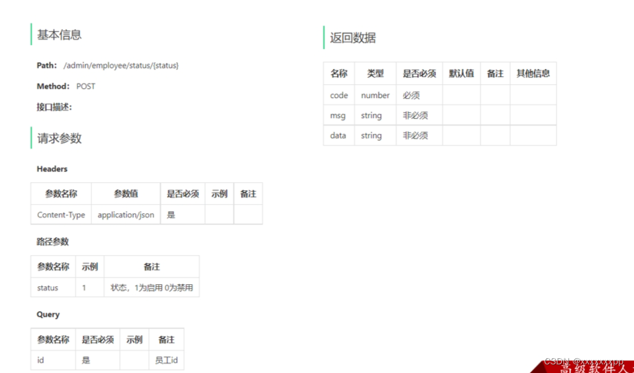This screenshot has width=634, height=373.
Task: Click '参数名称' header in Headers table
Action: point(61,194)
